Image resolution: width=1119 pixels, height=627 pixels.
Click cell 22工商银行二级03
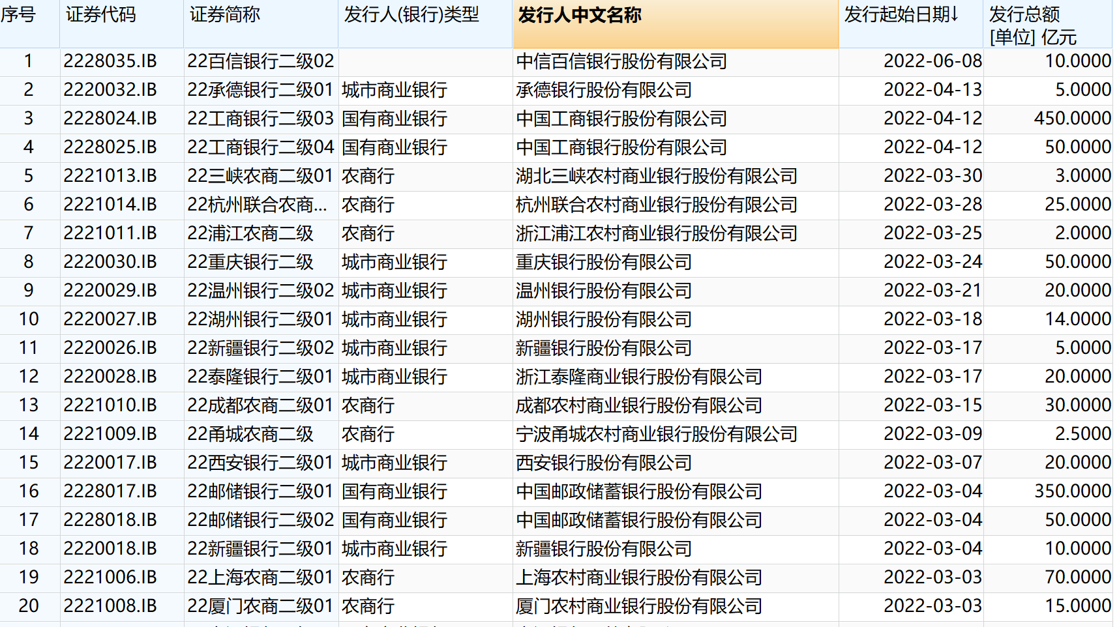(260, 119)
